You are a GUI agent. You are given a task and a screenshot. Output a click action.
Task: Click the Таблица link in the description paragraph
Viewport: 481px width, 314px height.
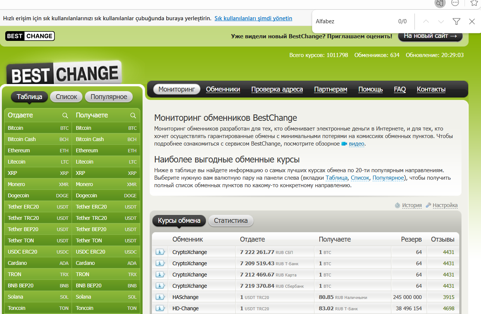337,178
